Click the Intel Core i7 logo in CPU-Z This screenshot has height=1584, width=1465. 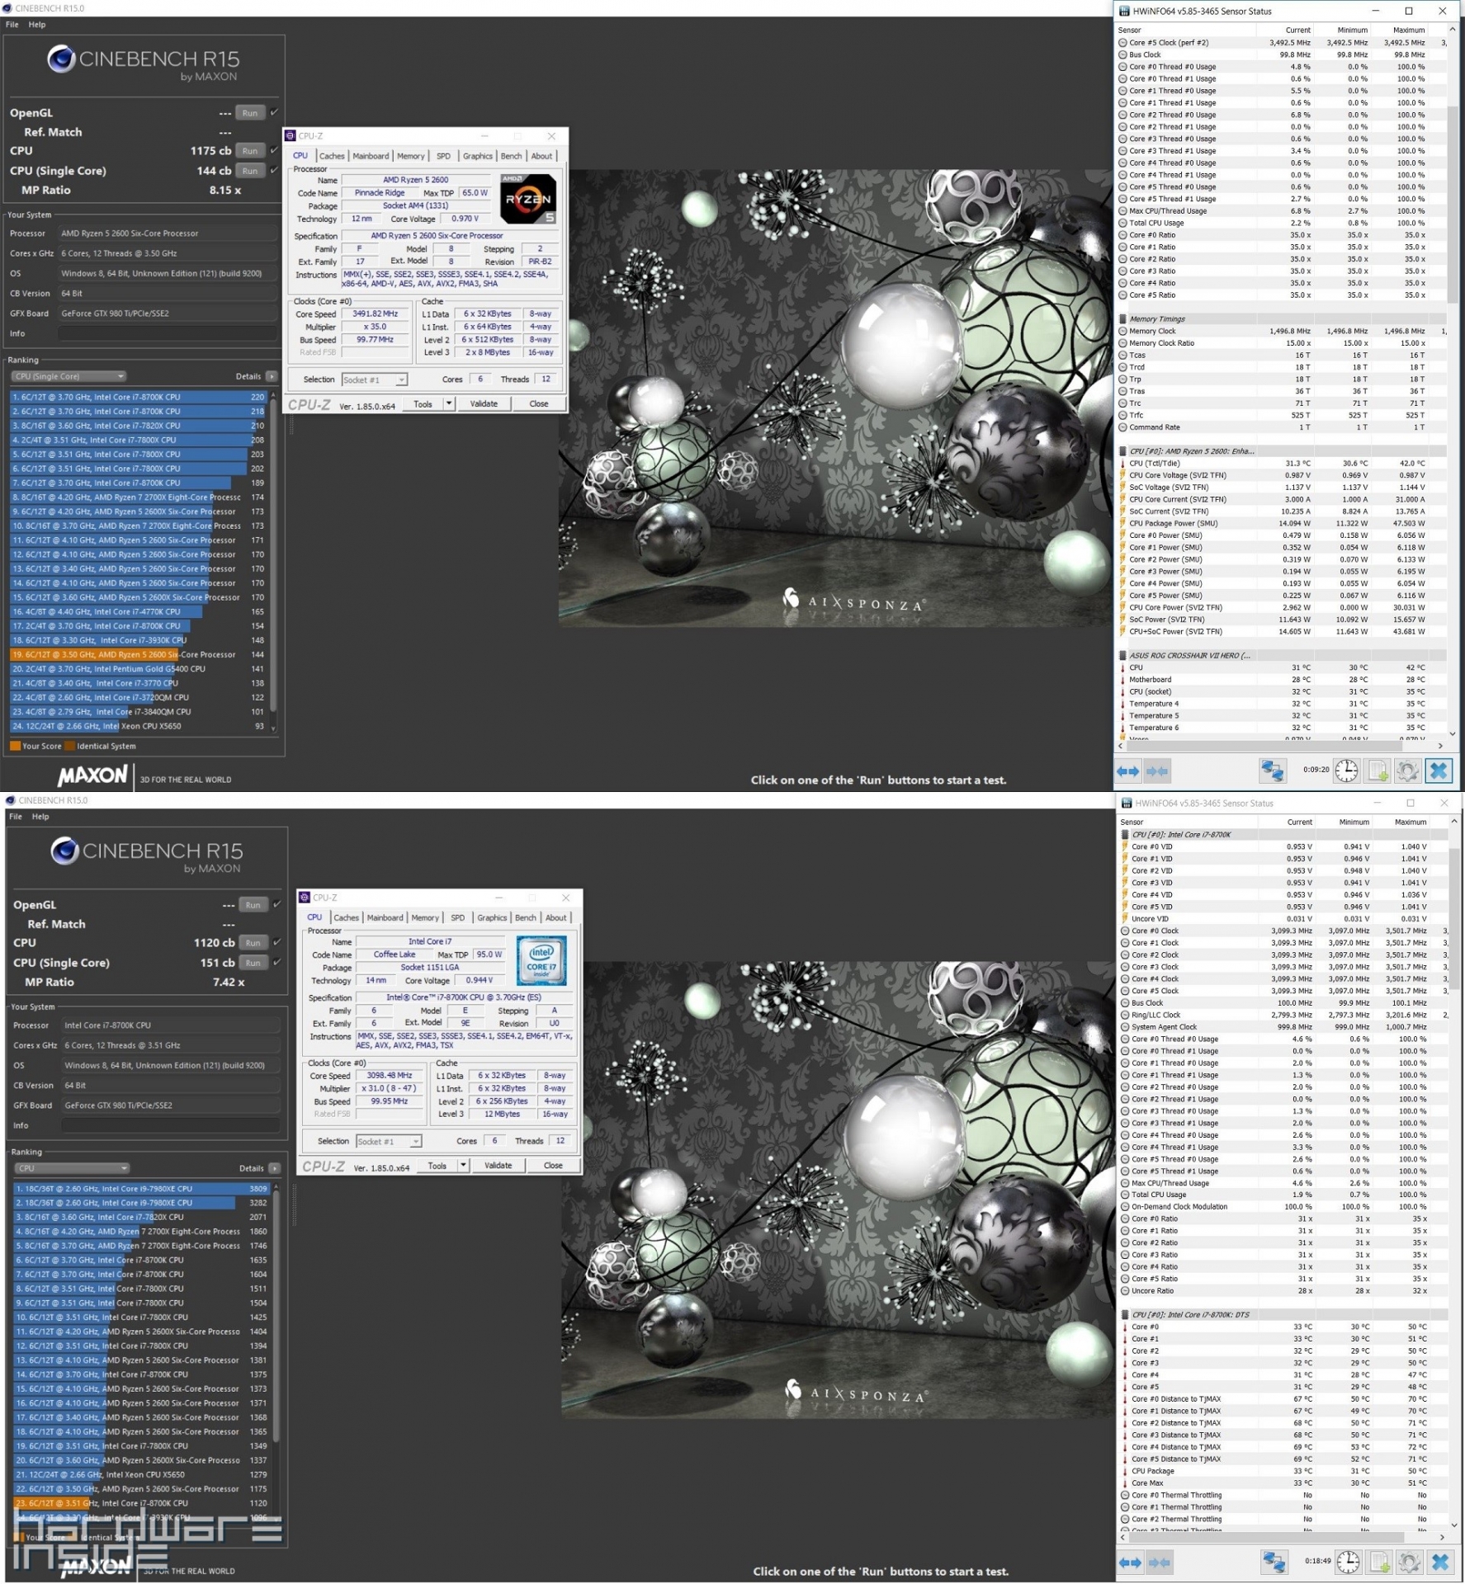tap(542, 960)
